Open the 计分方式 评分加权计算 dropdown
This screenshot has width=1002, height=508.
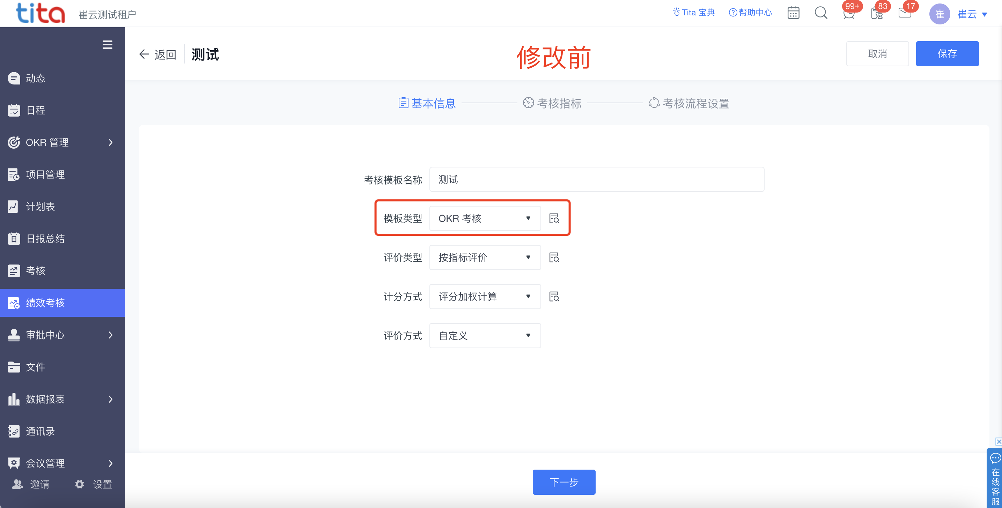[485, 297]
